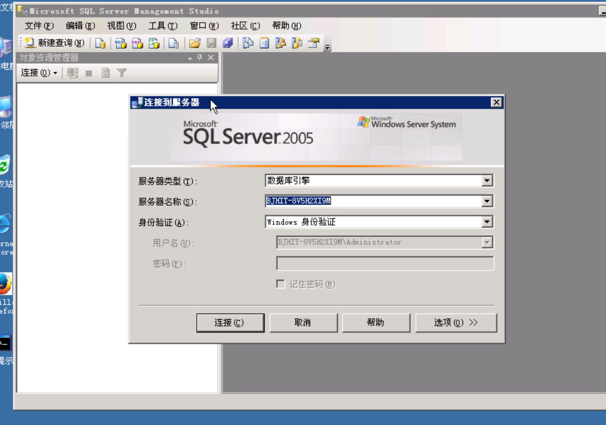Click the Analysis Services DMX Query icon
The width and height of the screenshot is (606, 425).
(137, 43)
